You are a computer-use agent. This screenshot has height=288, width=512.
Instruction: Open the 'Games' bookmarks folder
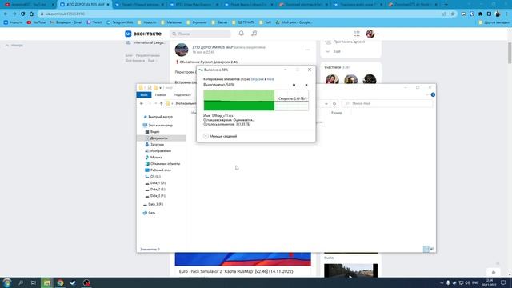219,22
